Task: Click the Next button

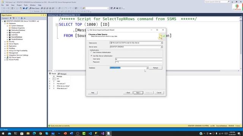Action: click(x=138, y=93)
